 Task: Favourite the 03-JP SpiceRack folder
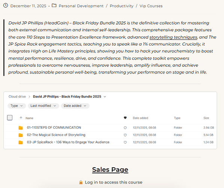125,143
